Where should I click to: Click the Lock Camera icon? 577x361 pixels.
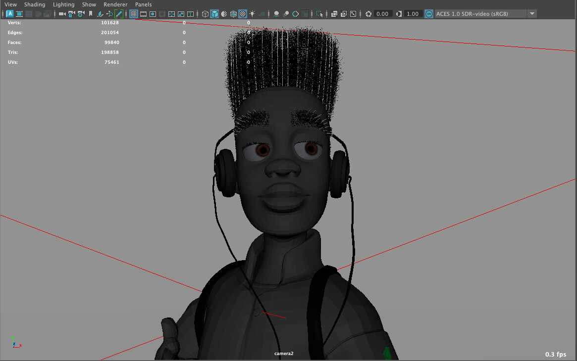pyautogui.click(x=71, y=14)
